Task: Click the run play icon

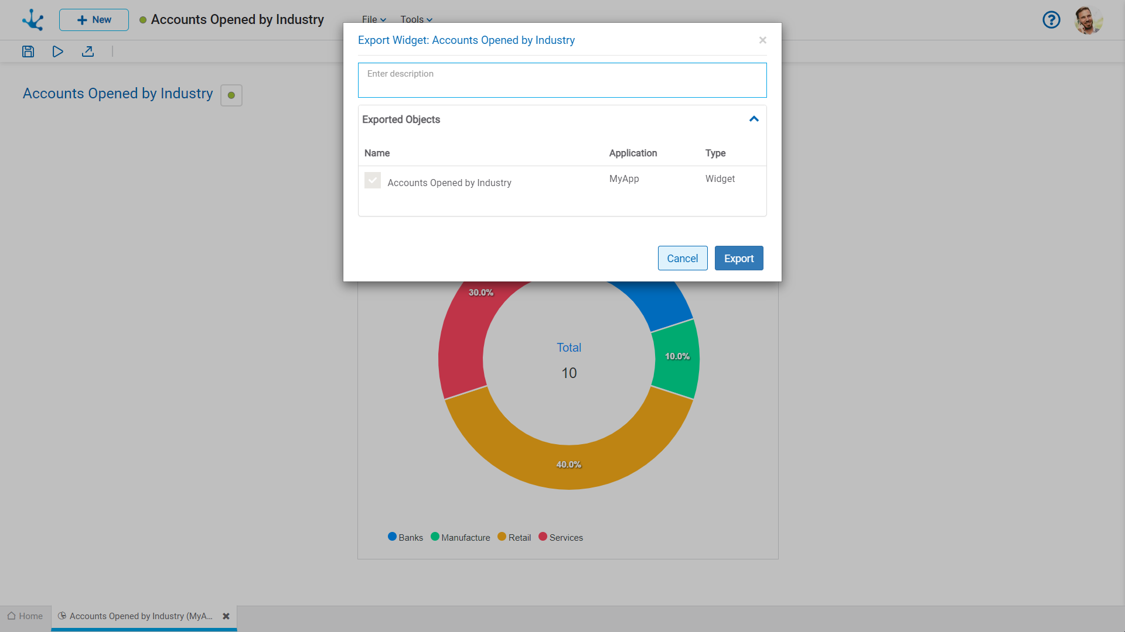Action: coord(57,51)
